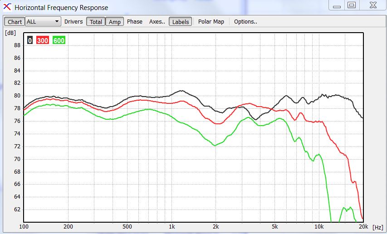The height and width of the screenshot is (234, 387).
Task: Click the red 300 legend label
Action: [43, 40]
